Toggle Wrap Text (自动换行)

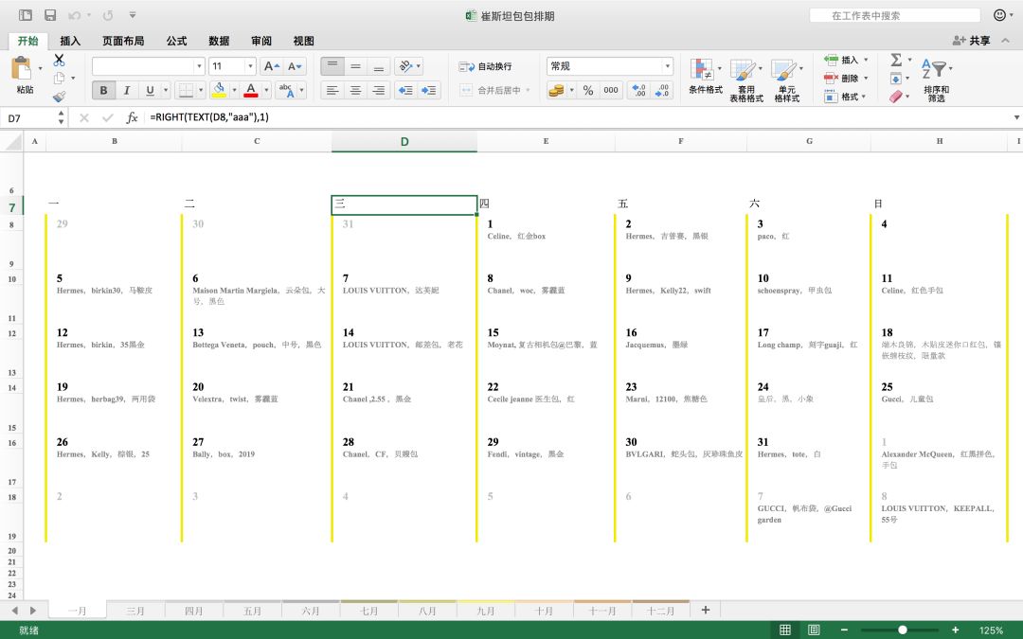(x=485, y=66)
